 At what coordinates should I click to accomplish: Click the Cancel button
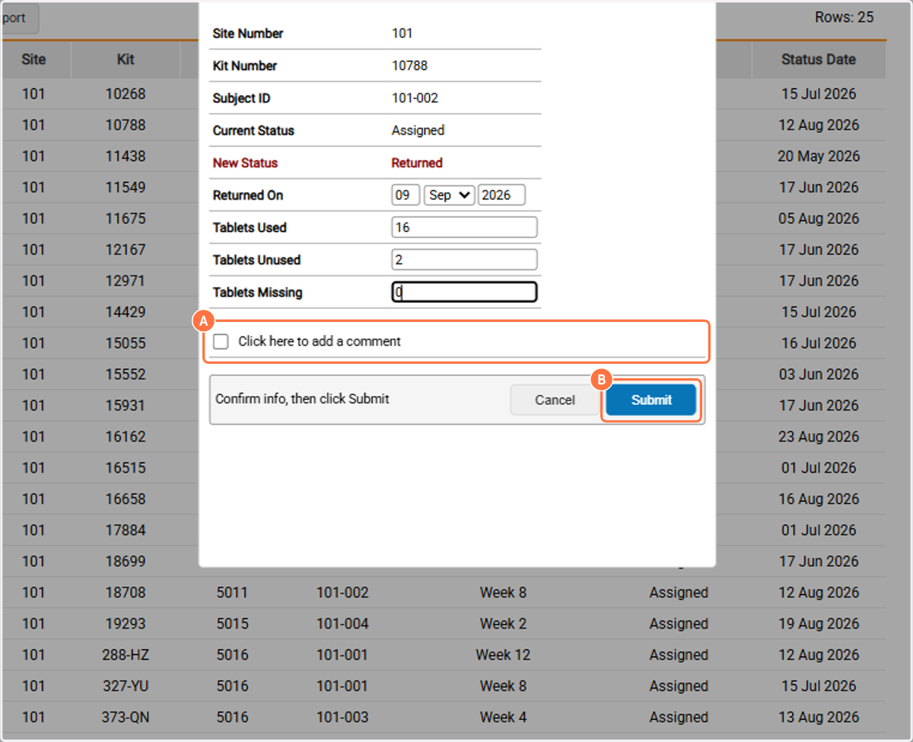[x=555, y=400]
